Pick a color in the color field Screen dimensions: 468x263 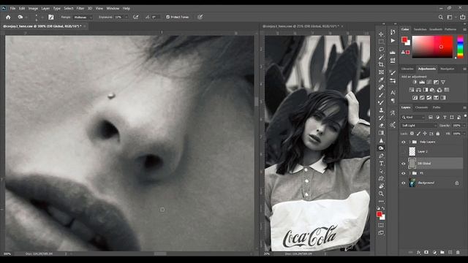(x=432, y=47)
